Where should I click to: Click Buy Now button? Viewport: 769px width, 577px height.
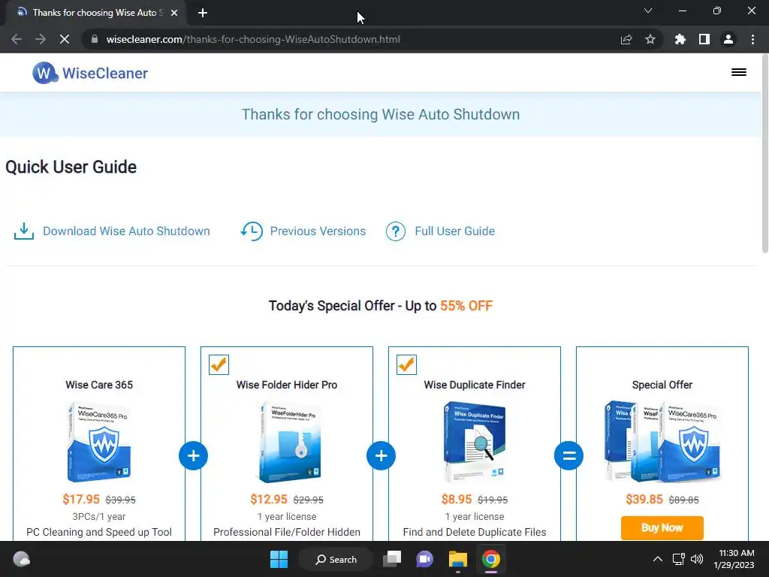click(x=662, y=528)
